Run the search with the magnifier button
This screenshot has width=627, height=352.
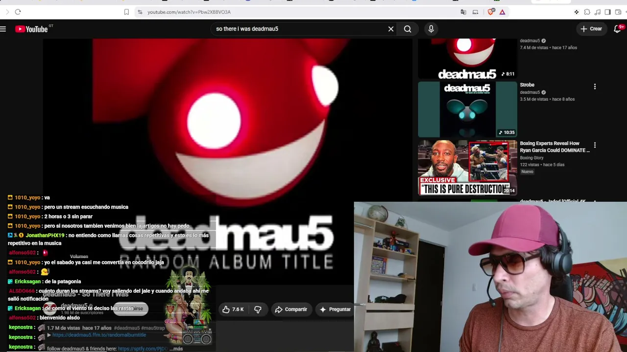[408, 29]
